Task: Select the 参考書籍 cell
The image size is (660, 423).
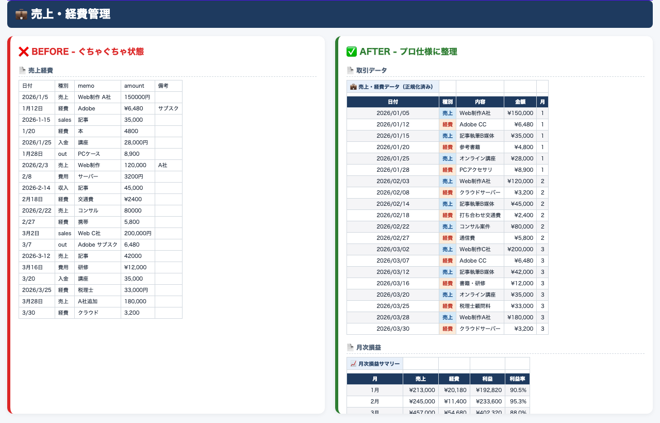Action: click(480, 148)
